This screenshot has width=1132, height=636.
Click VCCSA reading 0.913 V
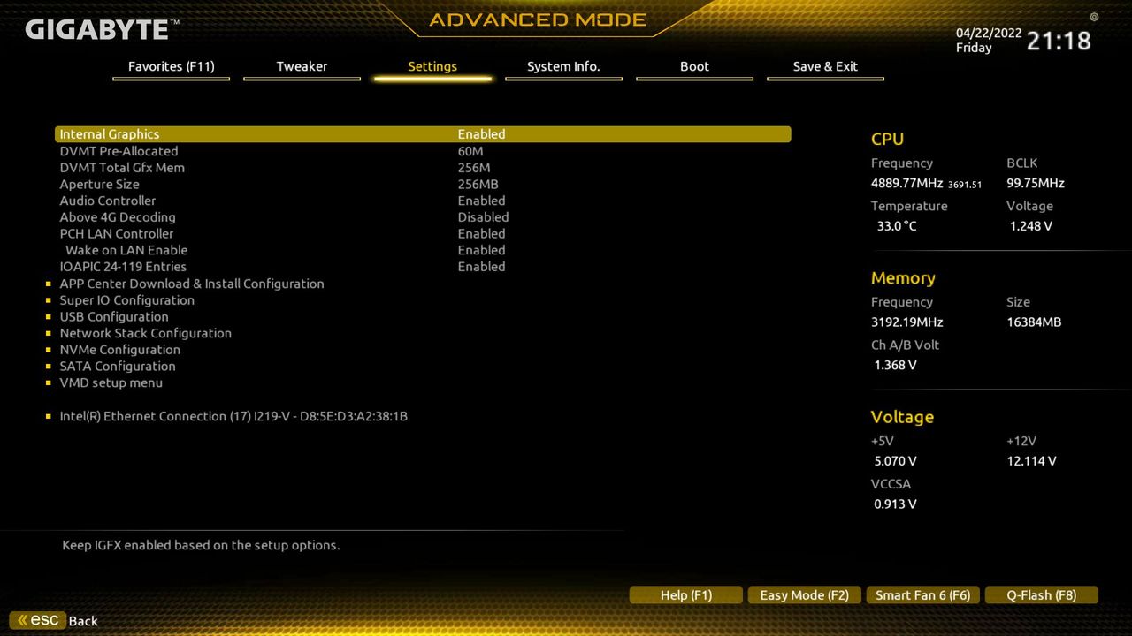point(896,504)
